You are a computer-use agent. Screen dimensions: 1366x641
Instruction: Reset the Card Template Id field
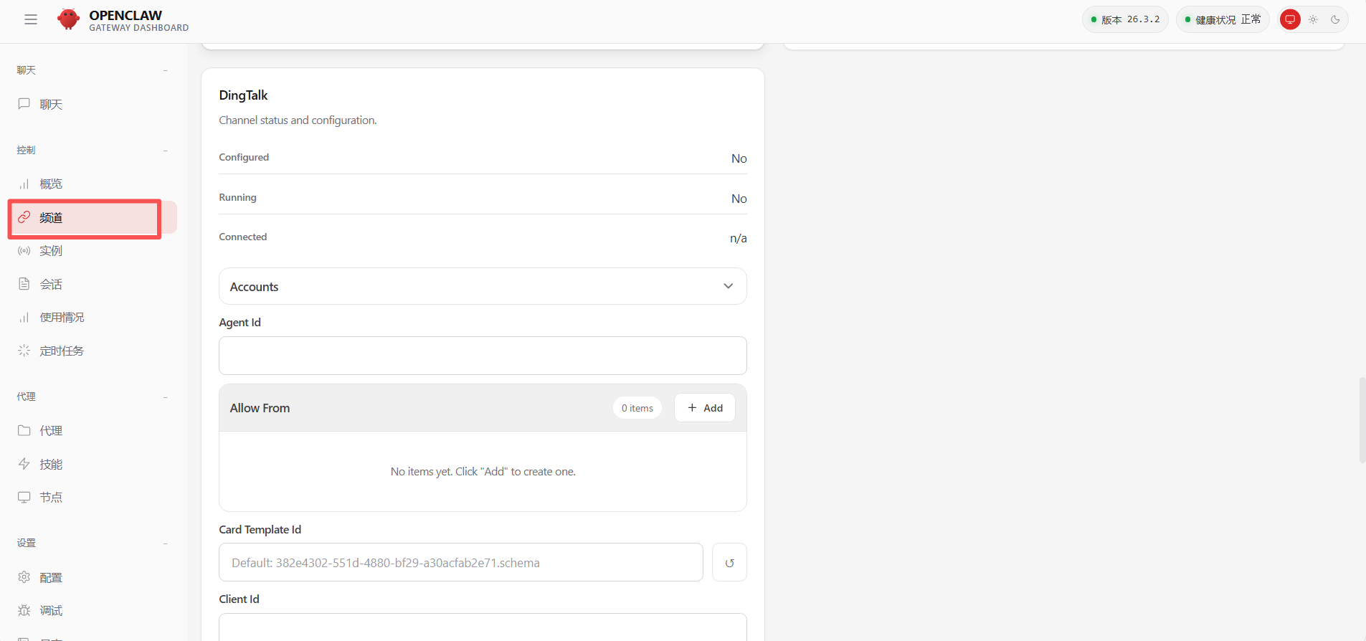coord(729,563)
